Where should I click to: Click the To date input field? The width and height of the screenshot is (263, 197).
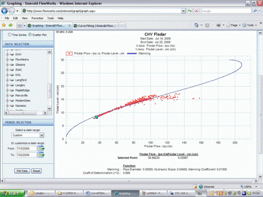click(x=26, y=155)
